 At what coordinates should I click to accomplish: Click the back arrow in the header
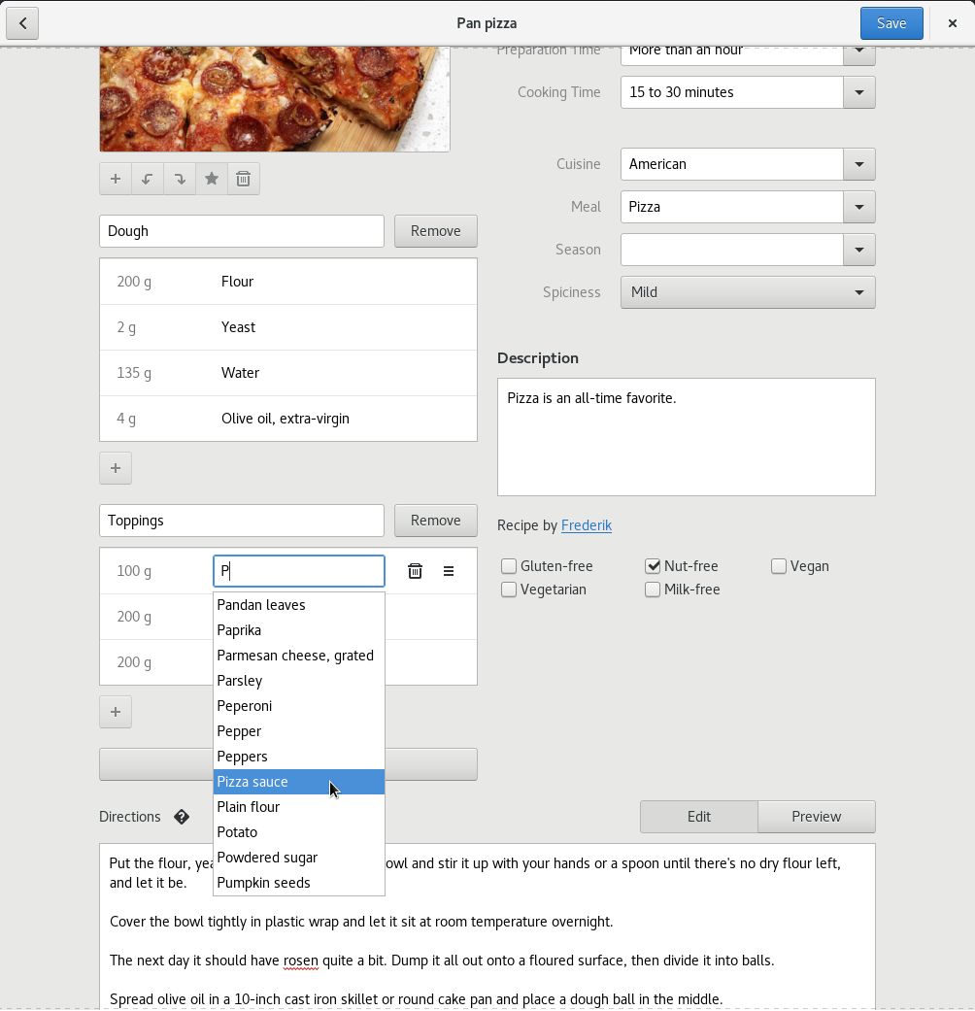point(22,23)
